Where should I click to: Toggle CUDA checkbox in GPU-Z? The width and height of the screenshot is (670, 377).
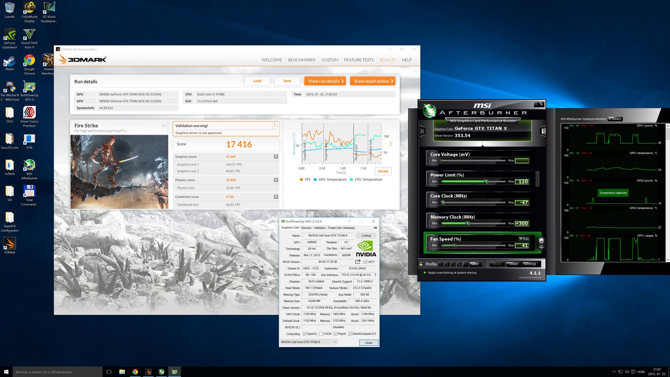(321, 334)
